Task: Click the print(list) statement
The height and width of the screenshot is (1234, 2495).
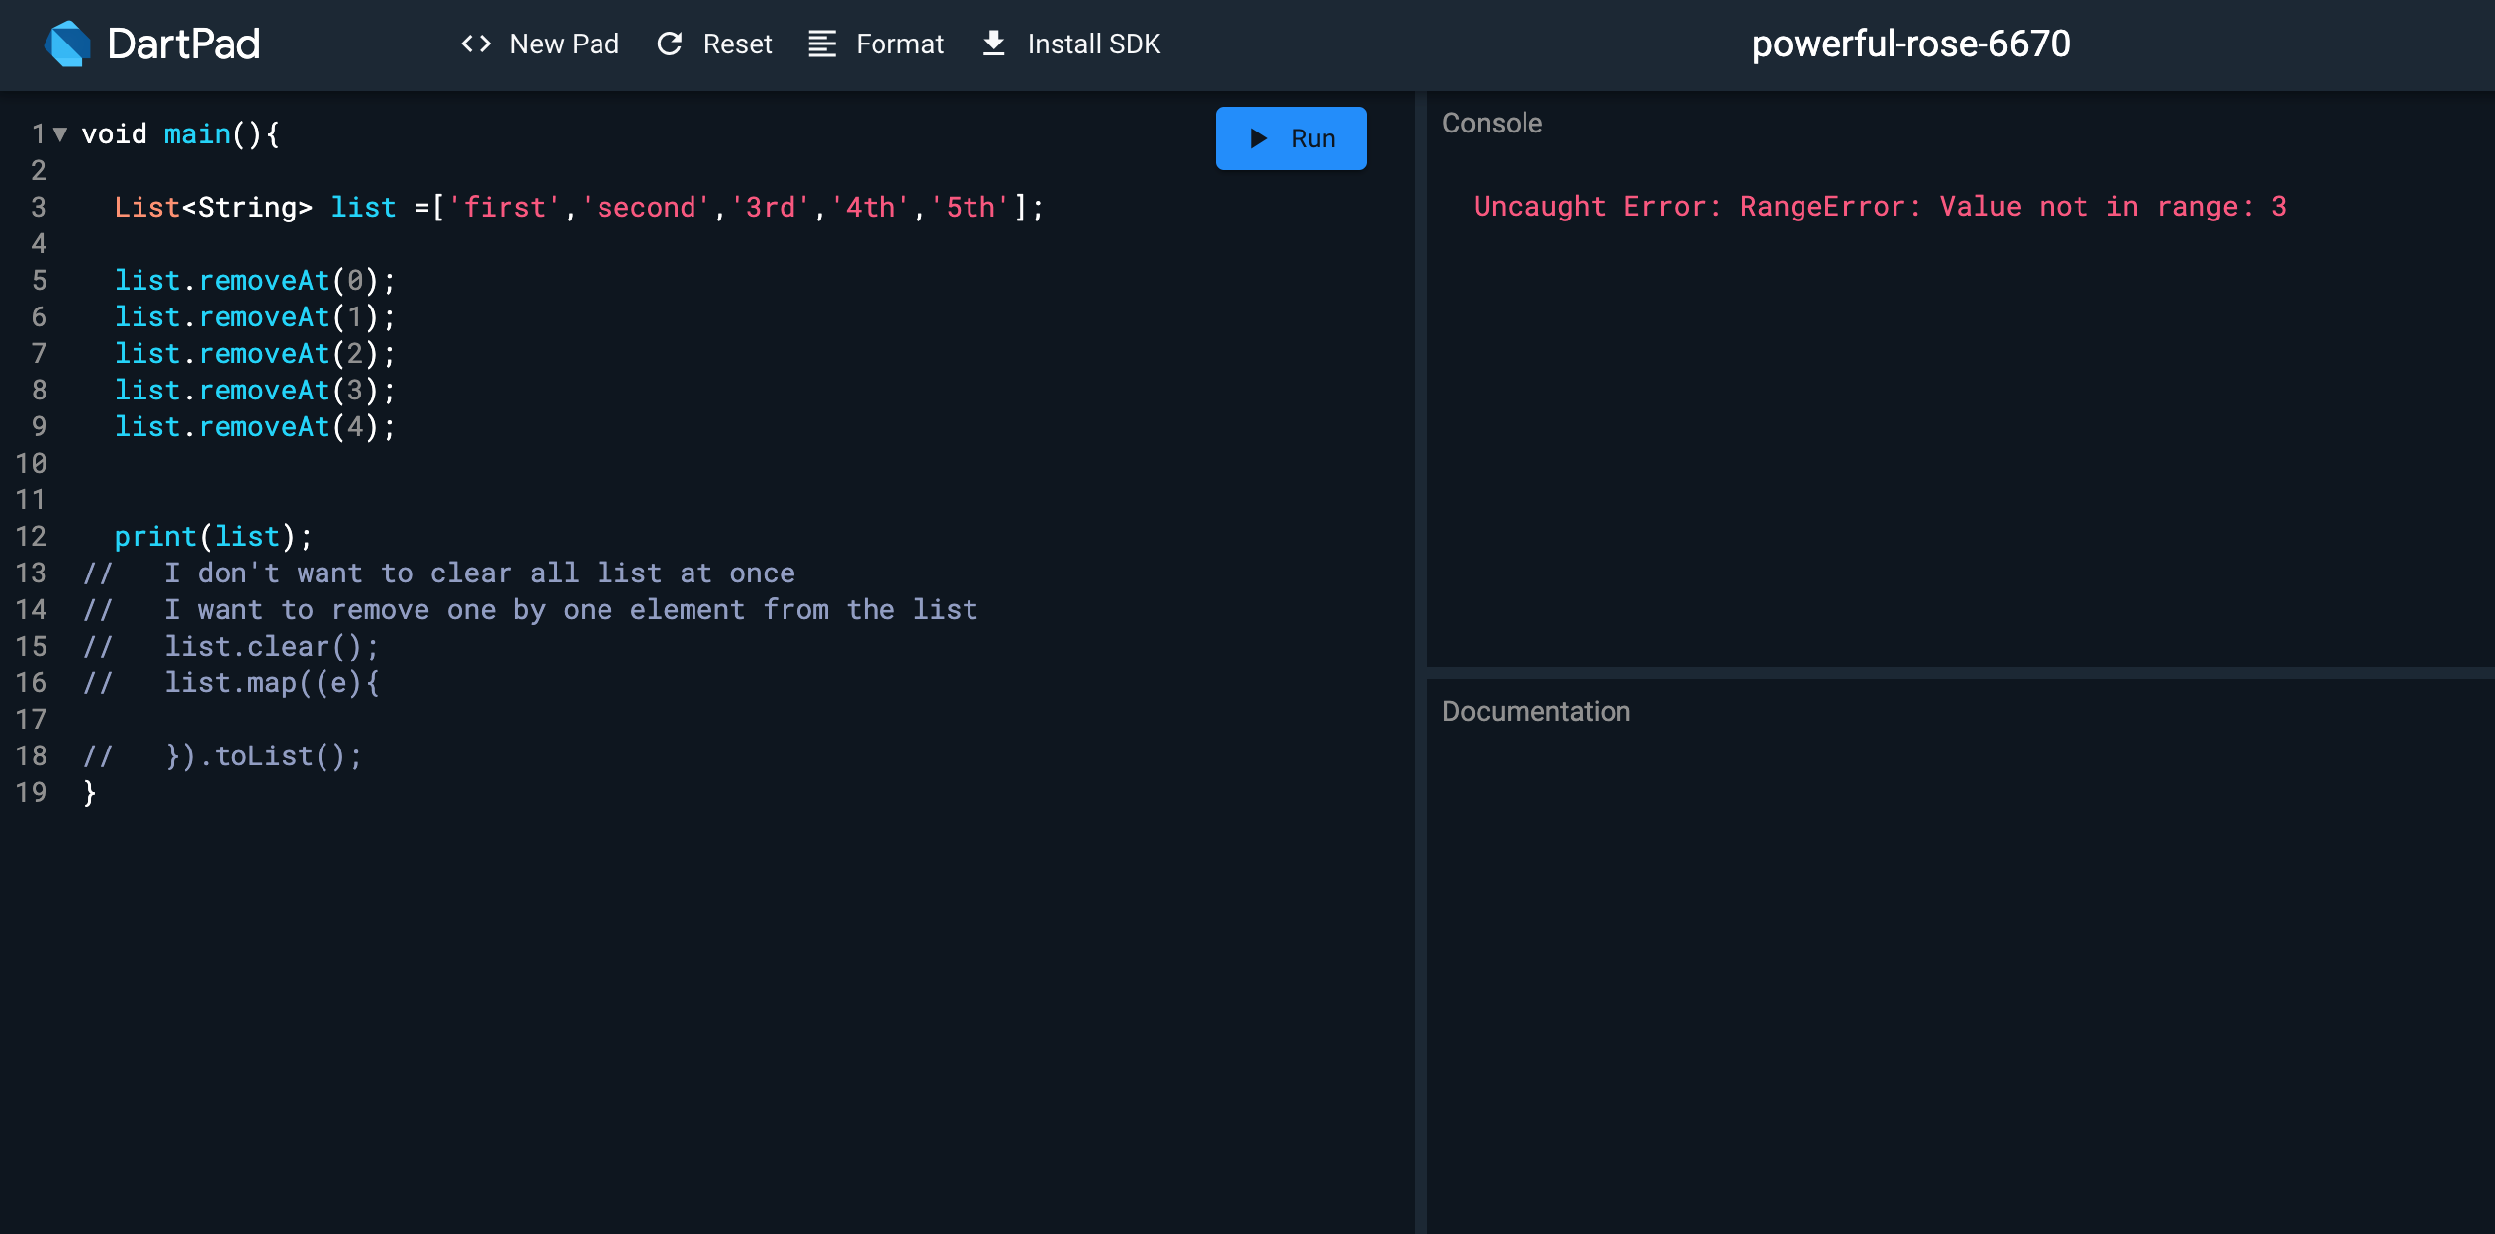Action: point(214,537)
